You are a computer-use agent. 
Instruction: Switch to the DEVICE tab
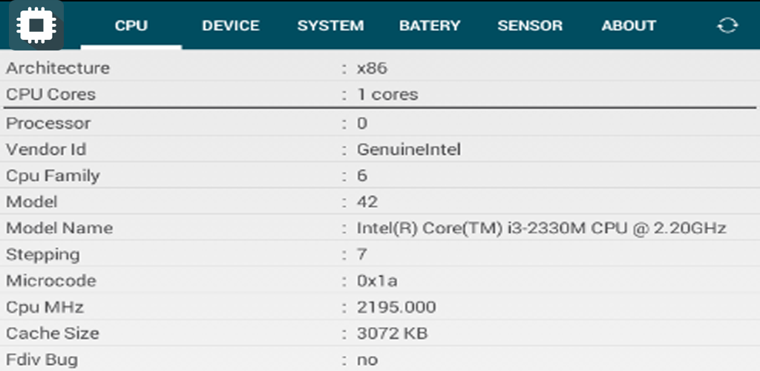tap(230, 25)
